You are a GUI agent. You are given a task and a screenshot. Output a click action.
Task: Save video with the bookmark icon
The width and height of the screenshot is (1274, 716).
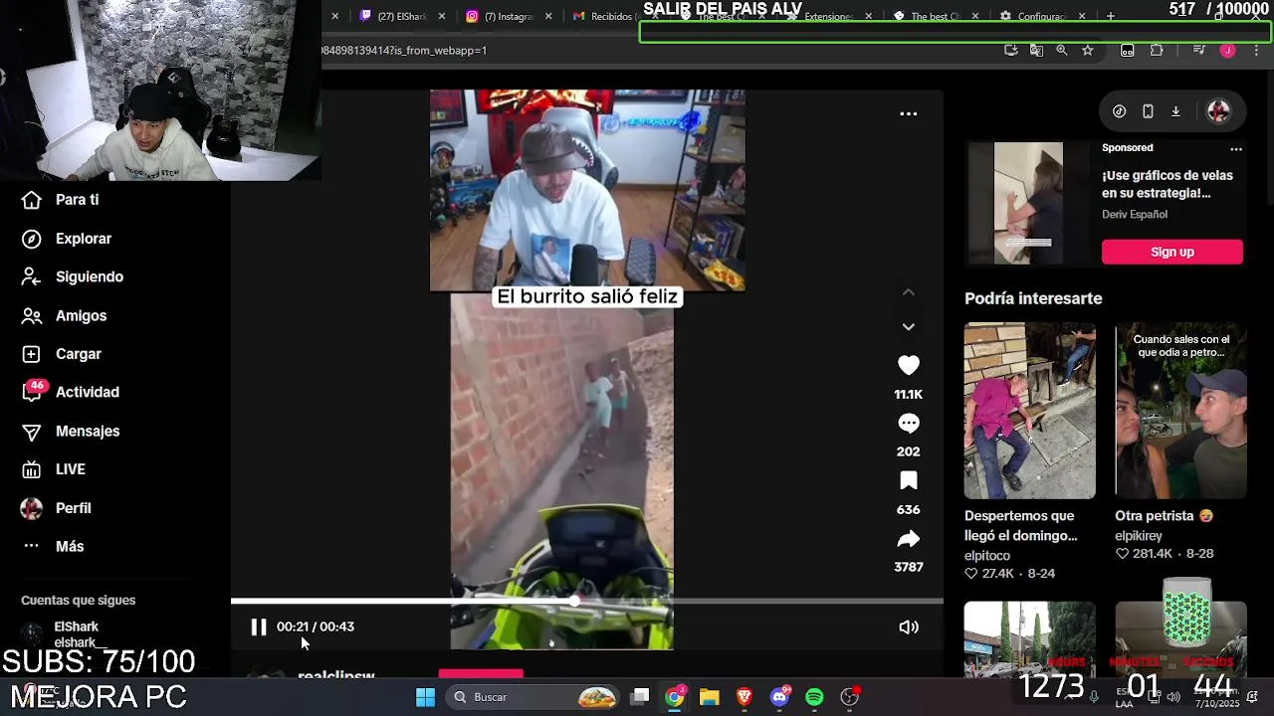(x=909, y=481)
